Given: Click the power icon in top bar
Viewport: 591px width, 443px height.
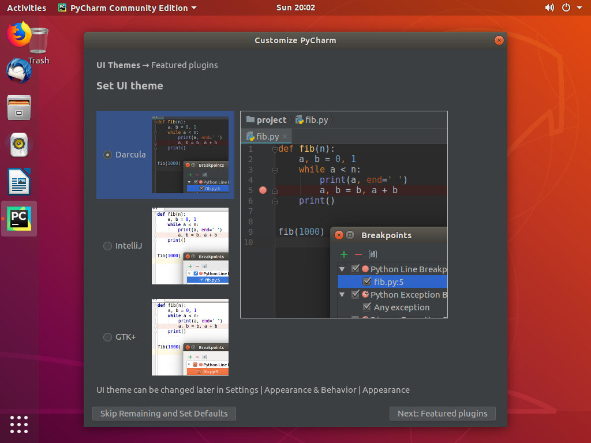Looking at the screenshot, I should 566,7.
